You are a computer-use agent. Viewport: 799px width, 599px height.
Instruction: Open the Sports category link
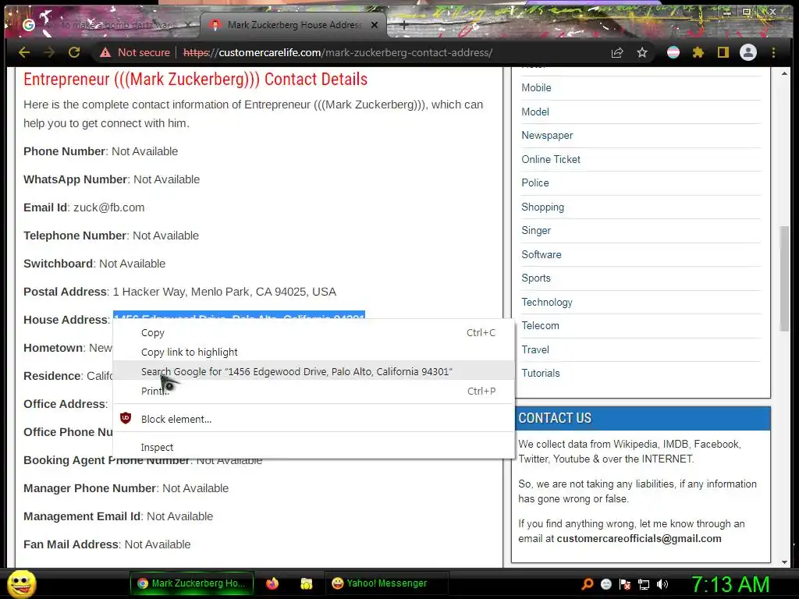(x=536, y=278)
